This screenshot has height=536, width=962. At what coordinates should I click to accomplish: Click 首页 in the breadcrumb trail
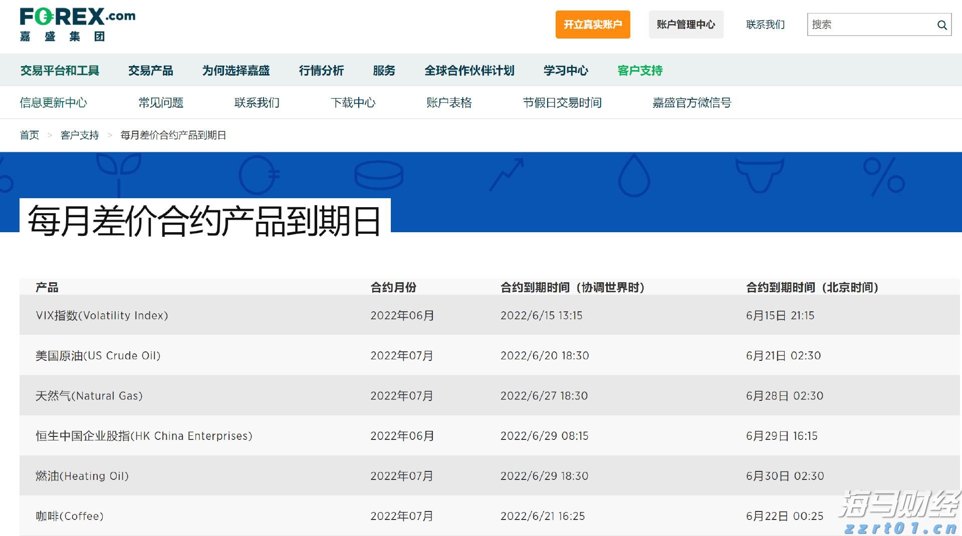click(29, 135)
